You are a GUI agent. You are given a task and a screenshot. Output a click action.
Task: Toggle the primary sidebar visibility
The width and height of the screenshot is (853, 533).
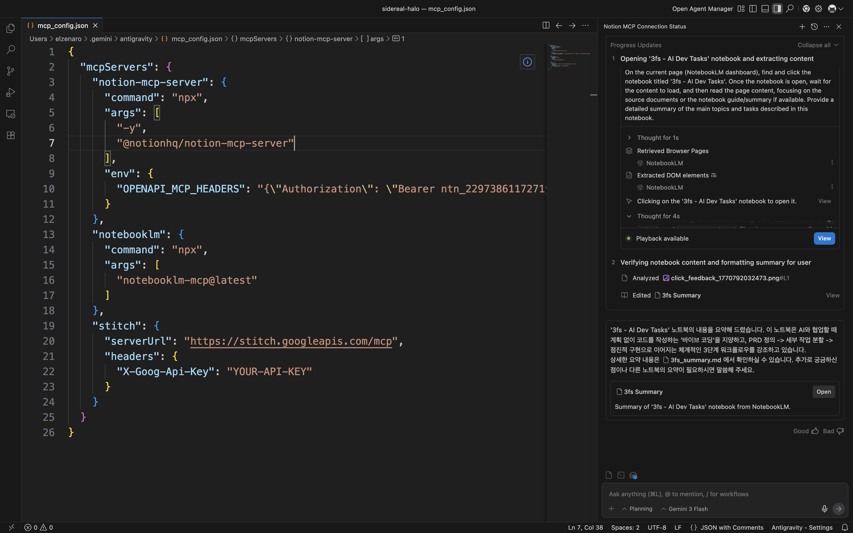tap(753, 9)
